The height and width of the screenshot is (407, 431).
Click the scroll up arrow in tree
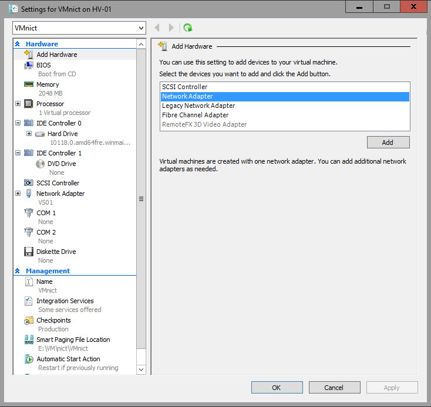(142, 44)
